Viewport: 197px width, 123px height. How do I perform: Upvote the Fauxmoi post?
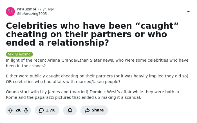(10, 110)
